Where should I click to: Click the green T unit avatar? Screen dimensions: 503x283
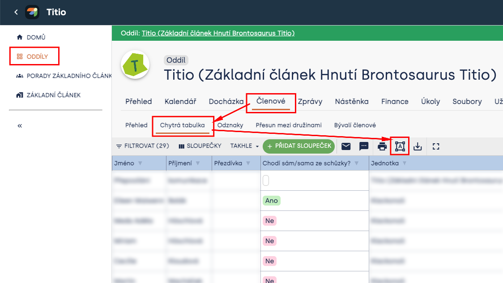pyautogui.click(x=135, y=65)
